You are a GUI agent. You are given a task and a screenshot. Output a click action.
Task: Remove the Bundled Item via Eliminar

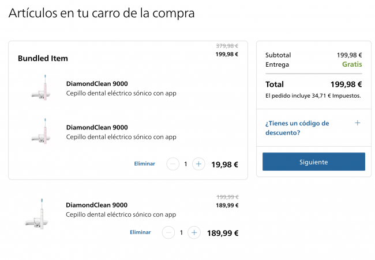[x=144, y=163]
